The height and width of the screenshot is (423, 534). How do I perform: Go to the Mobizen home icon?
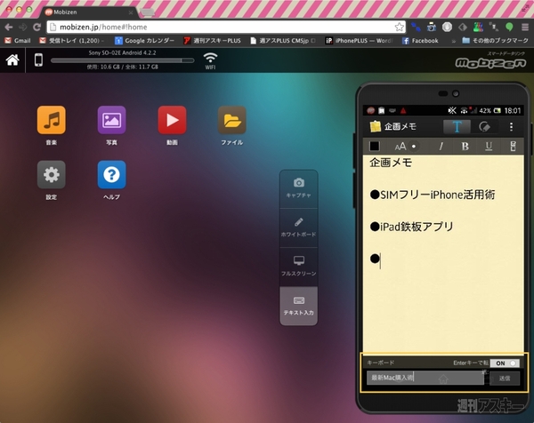click(12, 60)
